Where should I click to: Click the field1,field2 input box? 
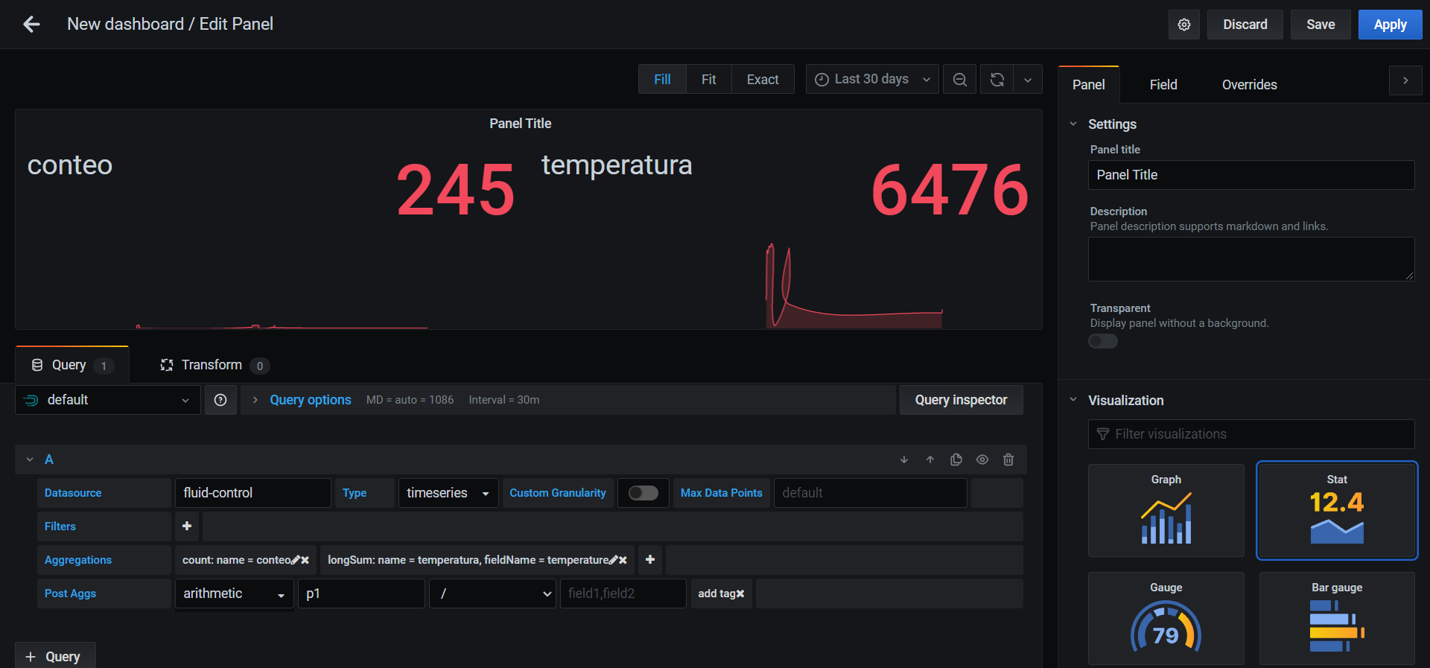[x=623, y=594]
